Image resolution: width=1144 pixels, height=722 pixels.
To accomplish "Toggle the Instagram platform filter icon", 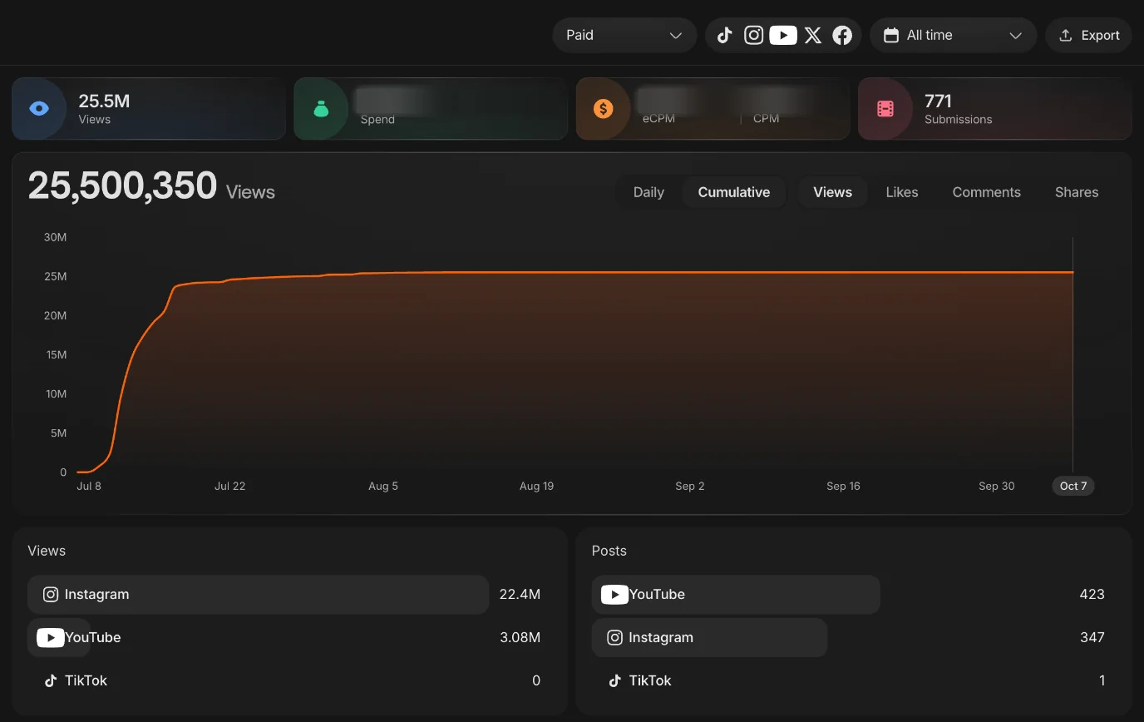I will [753, 35].
